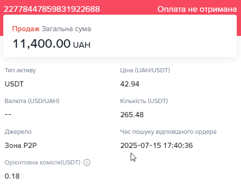Click the Час пошуку відповідного ордера label

pyautogui.click(x=168, y=132)
